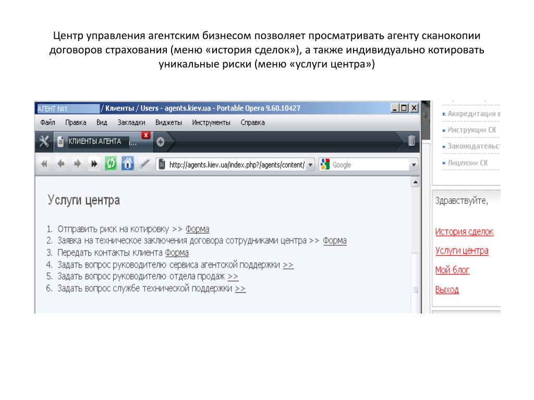Reload the page with green refresh icon
534x400 pixels.
pyautogui.click(x=111, y=164)
